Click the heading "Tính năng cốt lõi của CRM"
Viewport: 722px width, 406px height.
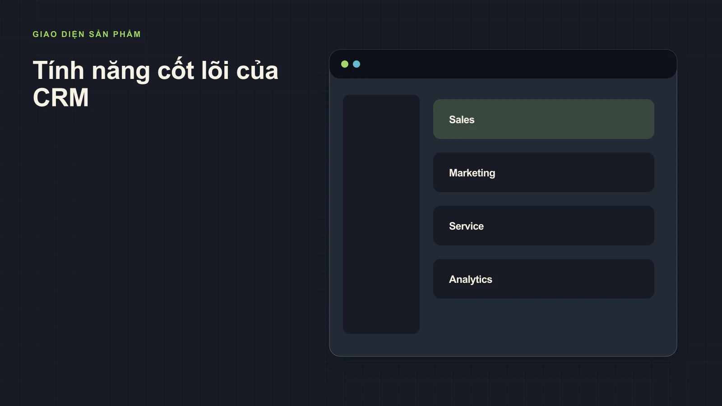click(156, 84)
